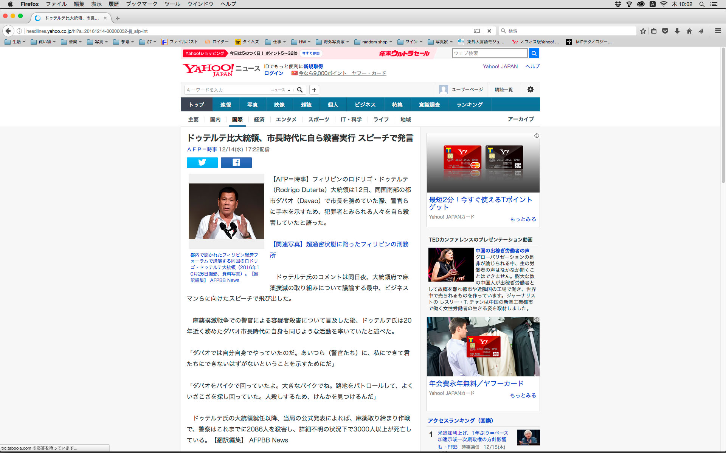The height and width of the screenshot is (453, 726).
Task: Click the Yahoo news settings gear icon
Action: [530, 89]
